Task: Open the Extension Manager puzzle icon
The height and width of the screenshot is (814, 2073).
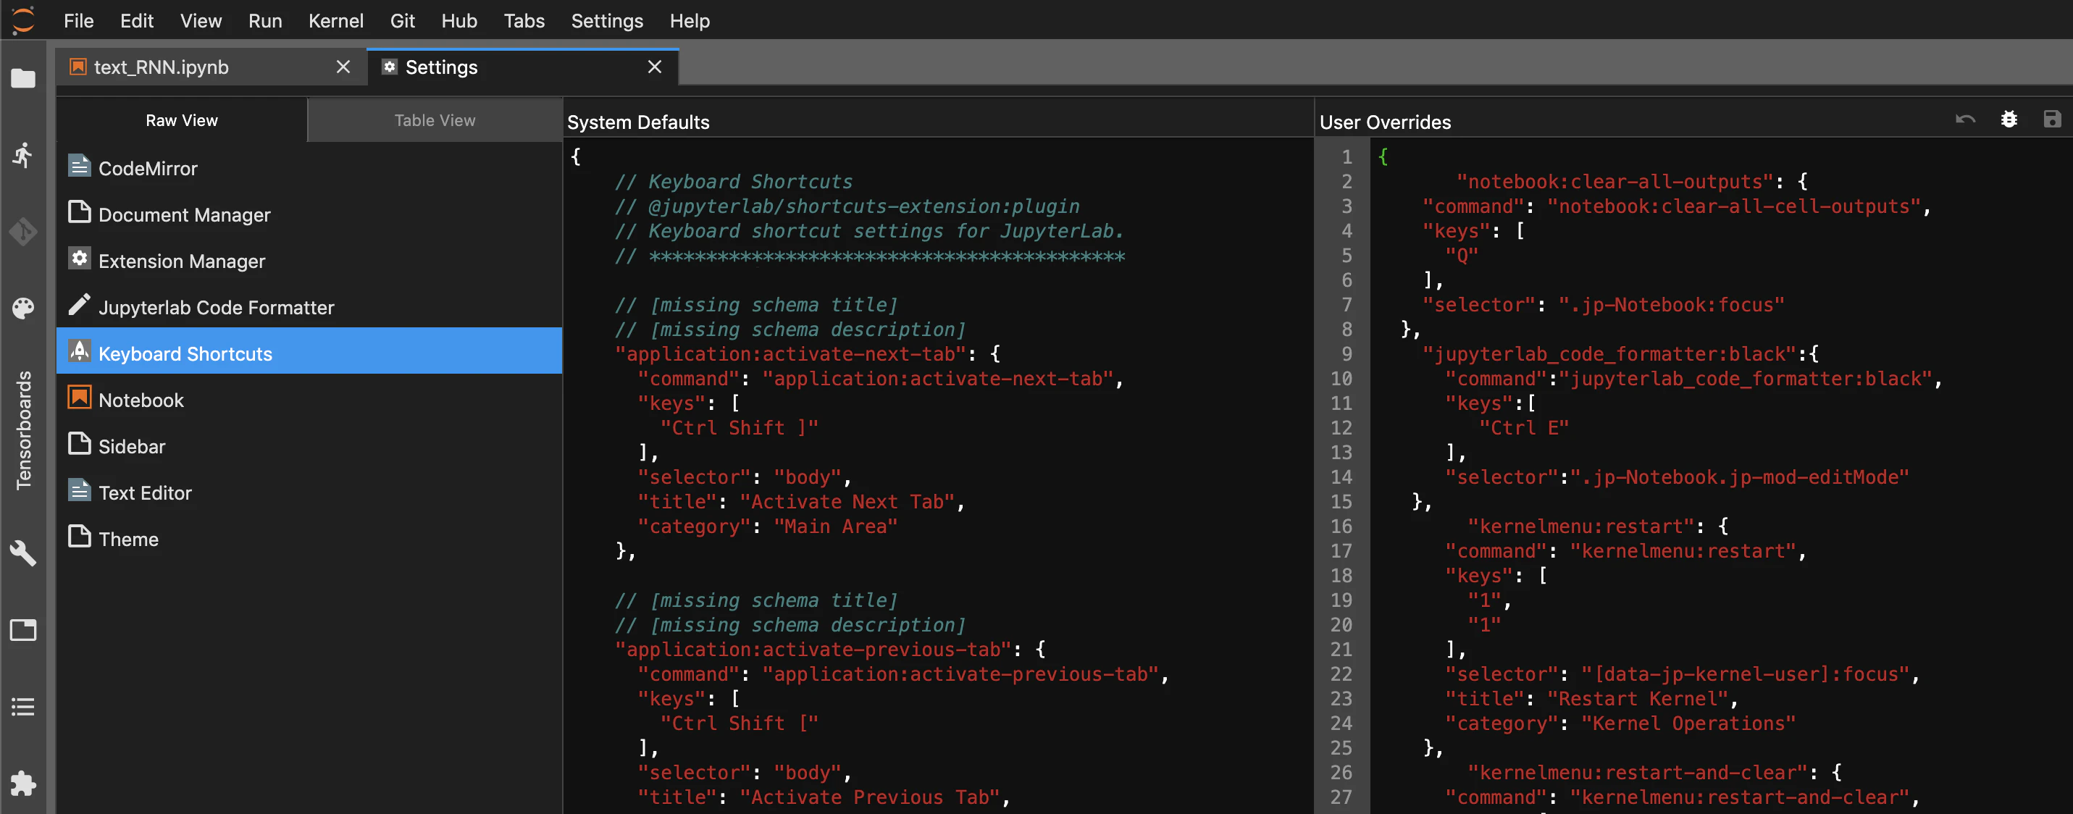Action: pyautogui.click(x=22, y=784)
